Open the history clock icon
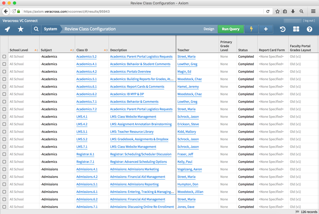 pos(283,29)
